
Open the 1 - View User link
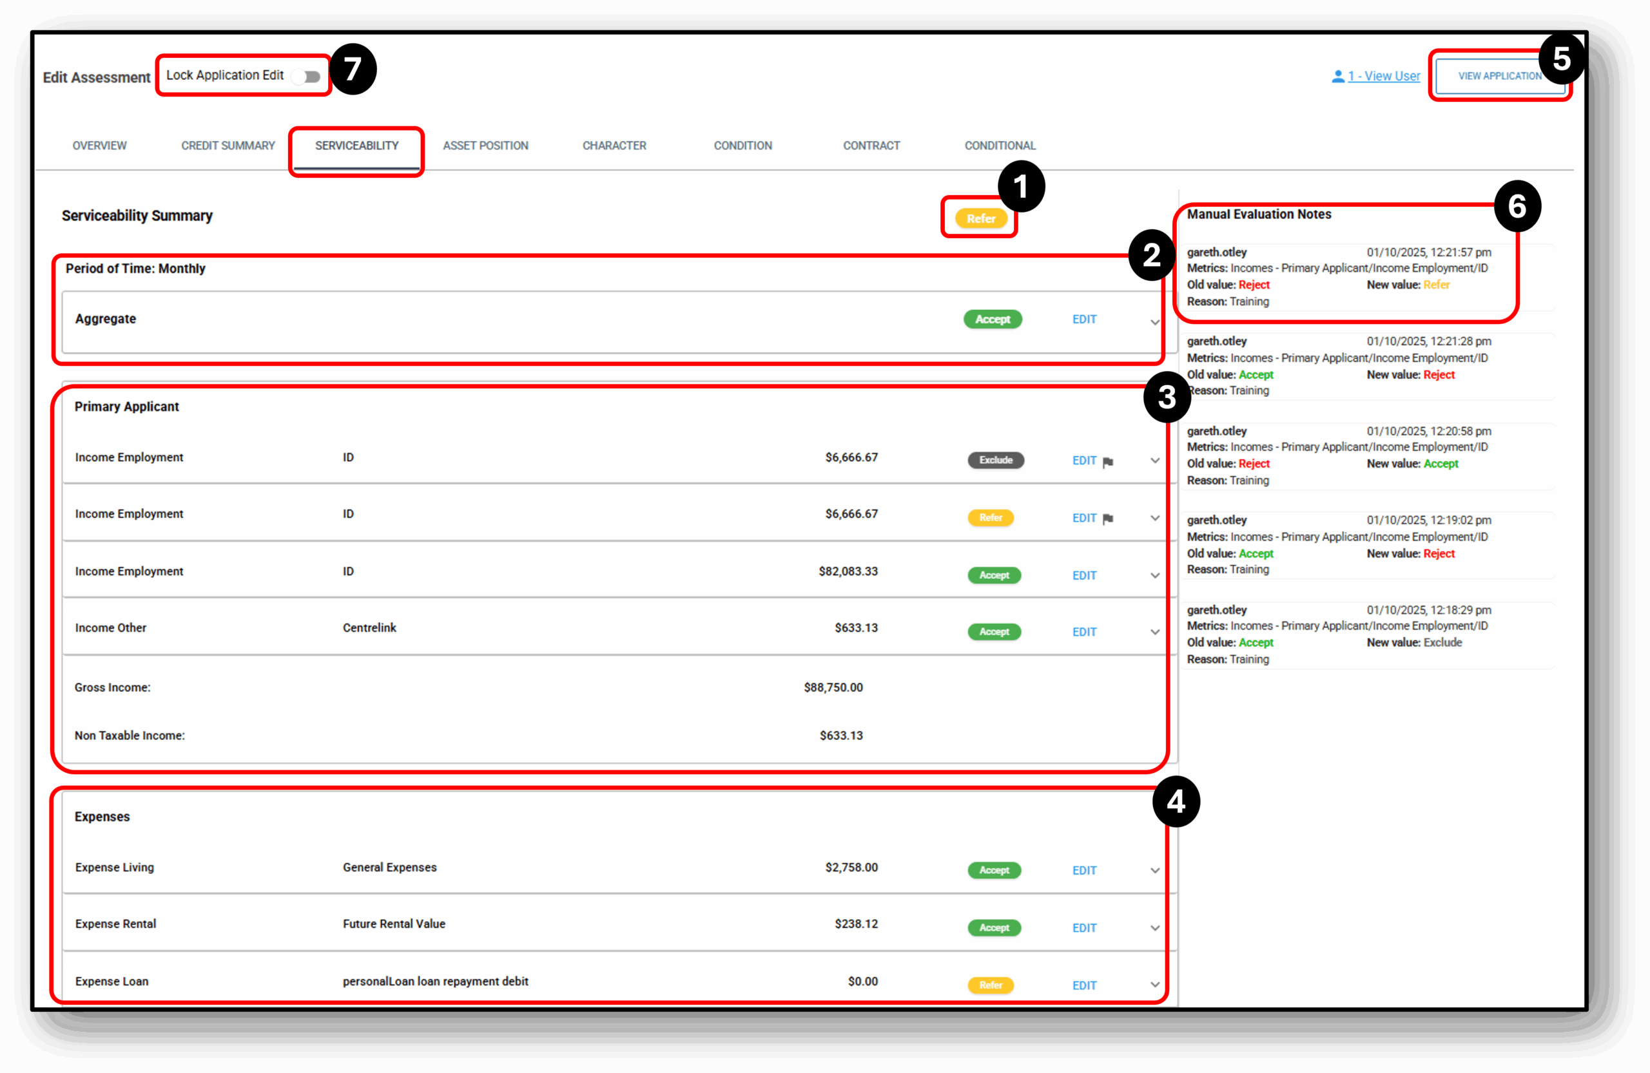pos(1382,76)
